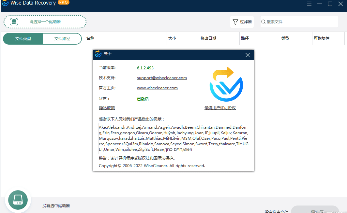Click the About dialog title logo icon
Viewport: 347px width, 213px height.
(x=98, y=54)
